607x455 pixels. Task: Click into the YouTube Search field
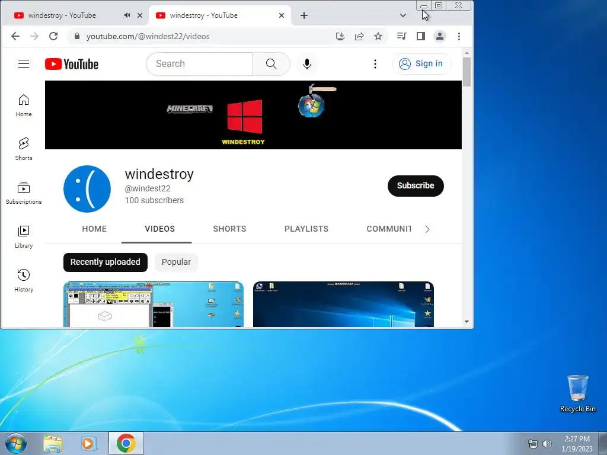pyautogui.click(x=200, y=64)
